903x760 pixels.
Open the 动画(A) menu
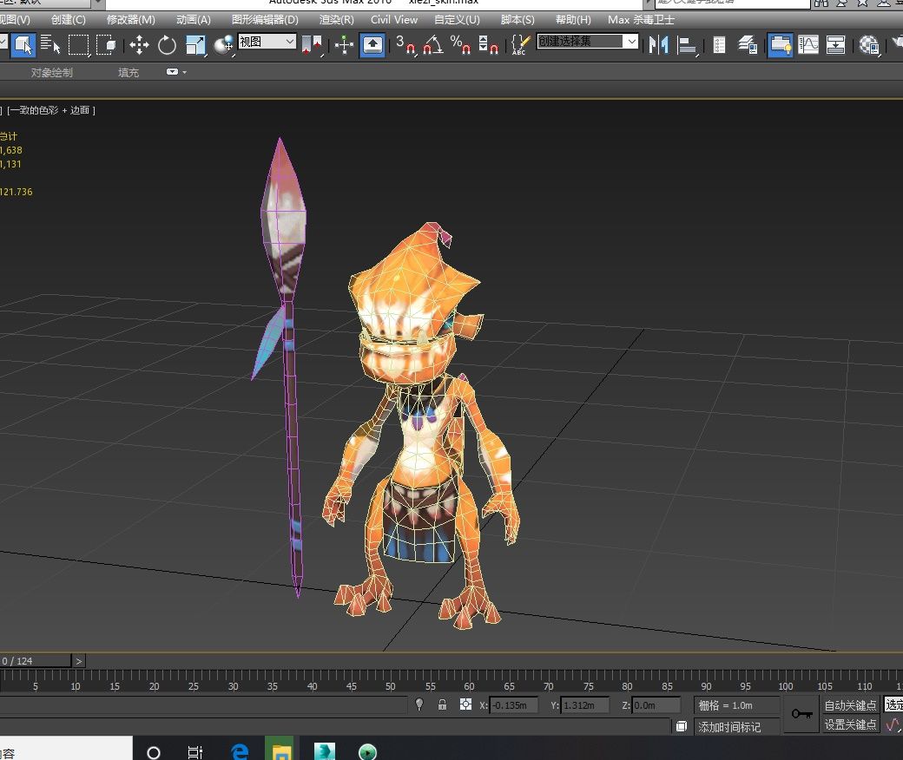pos(193,19)
